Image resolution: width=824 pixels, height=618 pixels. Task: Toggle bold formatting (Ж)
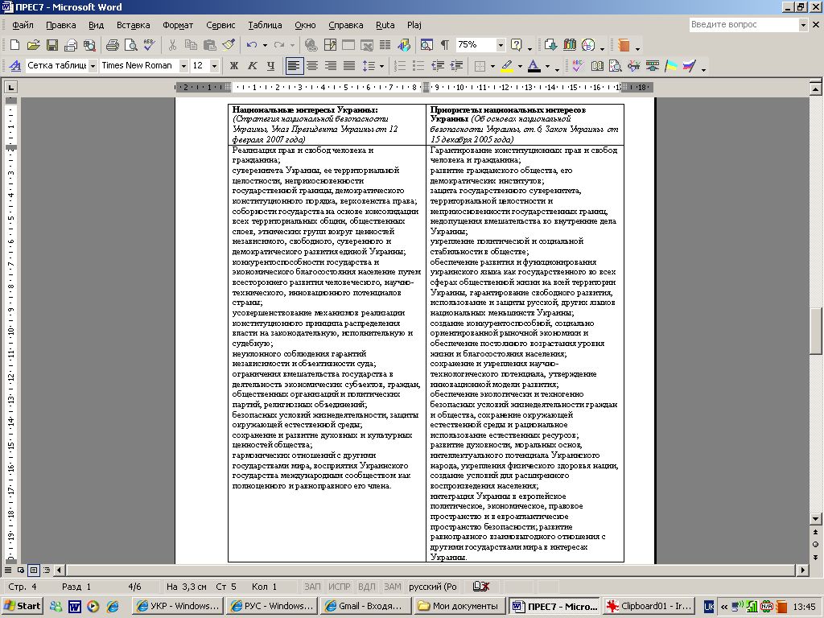[x=234, y=66]
